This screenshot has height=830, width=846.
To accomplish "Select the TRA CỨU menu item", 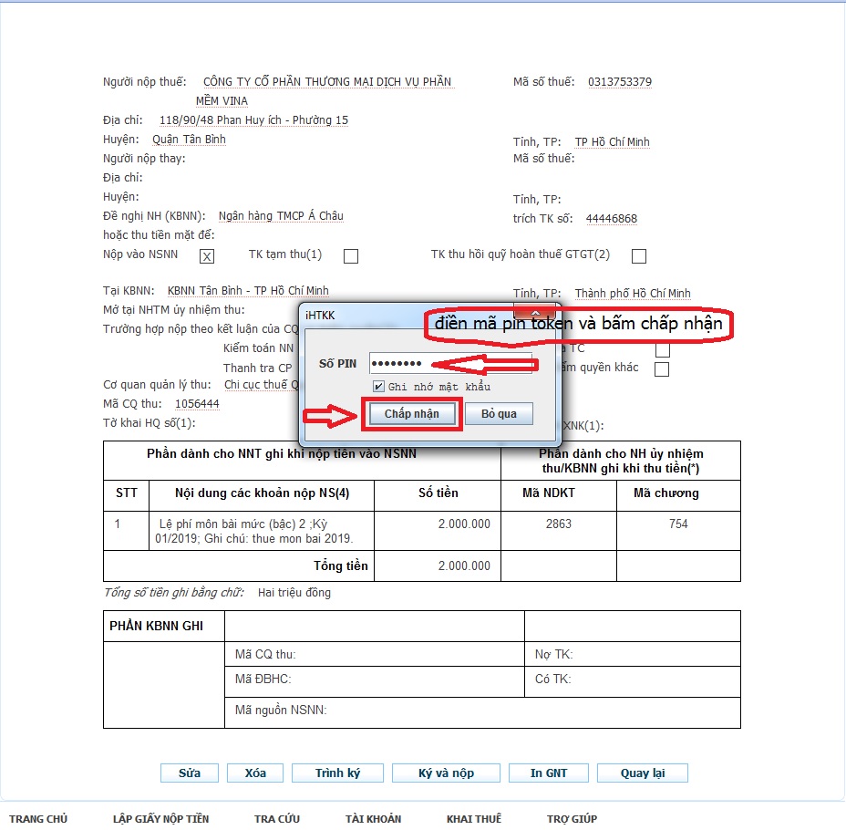I will 277,819.
